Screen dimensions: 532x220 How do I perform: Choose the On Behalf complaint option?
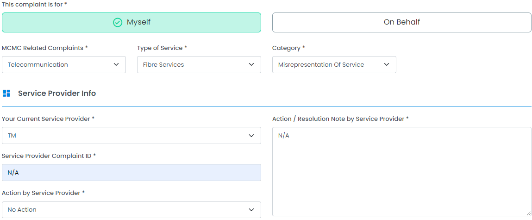(401, 22)
